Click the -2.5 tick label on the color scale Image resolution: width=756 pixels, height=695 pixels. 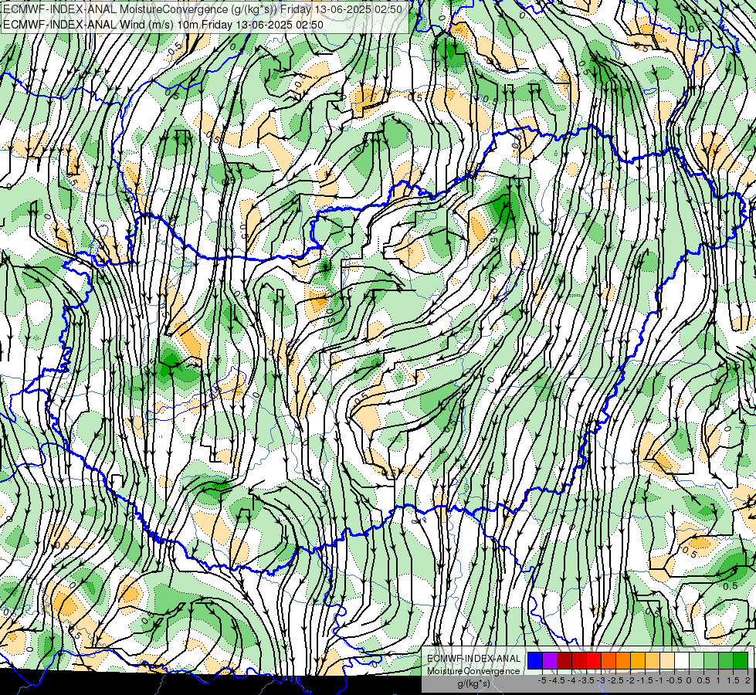click(x=615, y=680)
